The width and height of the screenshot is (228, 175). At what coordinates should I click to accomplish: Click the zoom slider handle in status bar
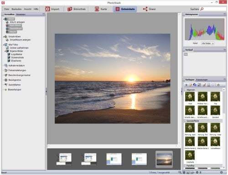[201, 172]
